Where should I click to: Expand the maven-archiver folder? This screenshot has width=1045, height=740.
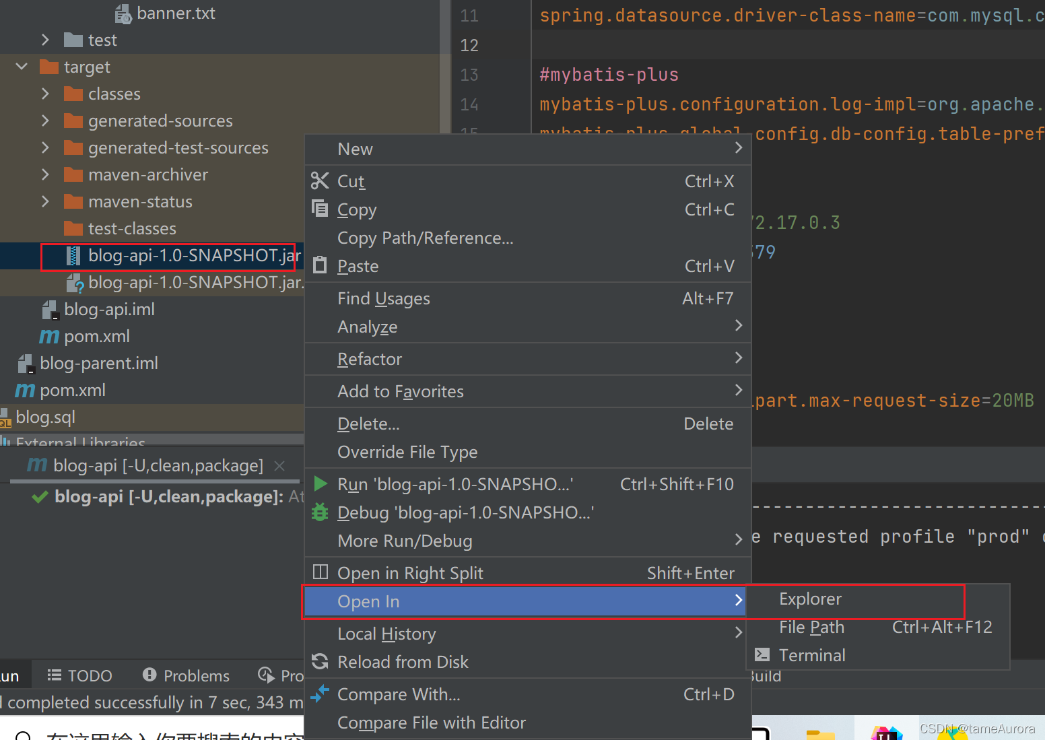(45, 174)
